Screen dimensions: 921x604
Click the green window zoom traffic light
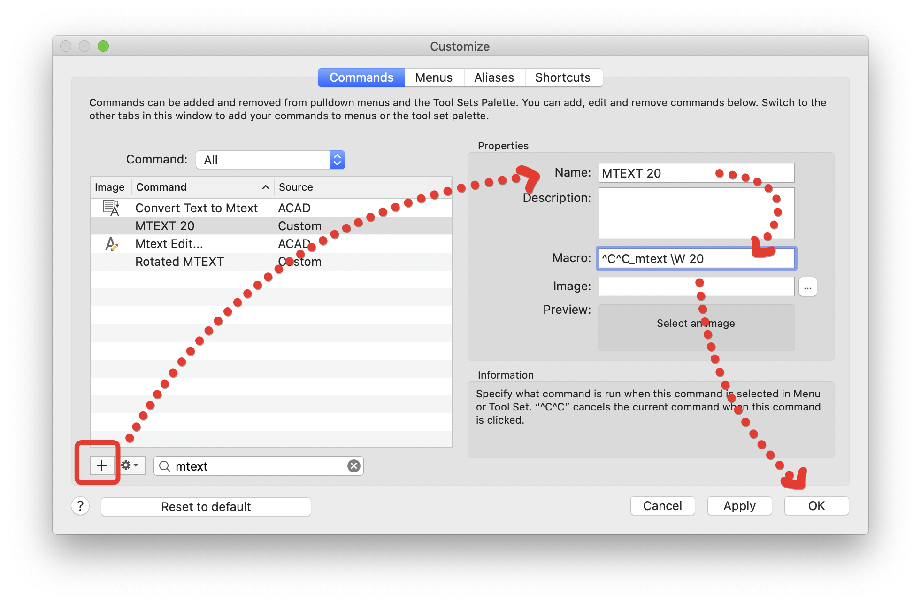[x=103, y=46]
